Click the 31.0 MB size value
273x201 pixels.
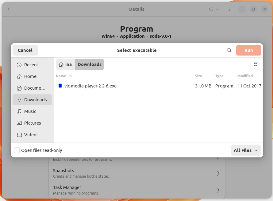(x=203, y=86)
